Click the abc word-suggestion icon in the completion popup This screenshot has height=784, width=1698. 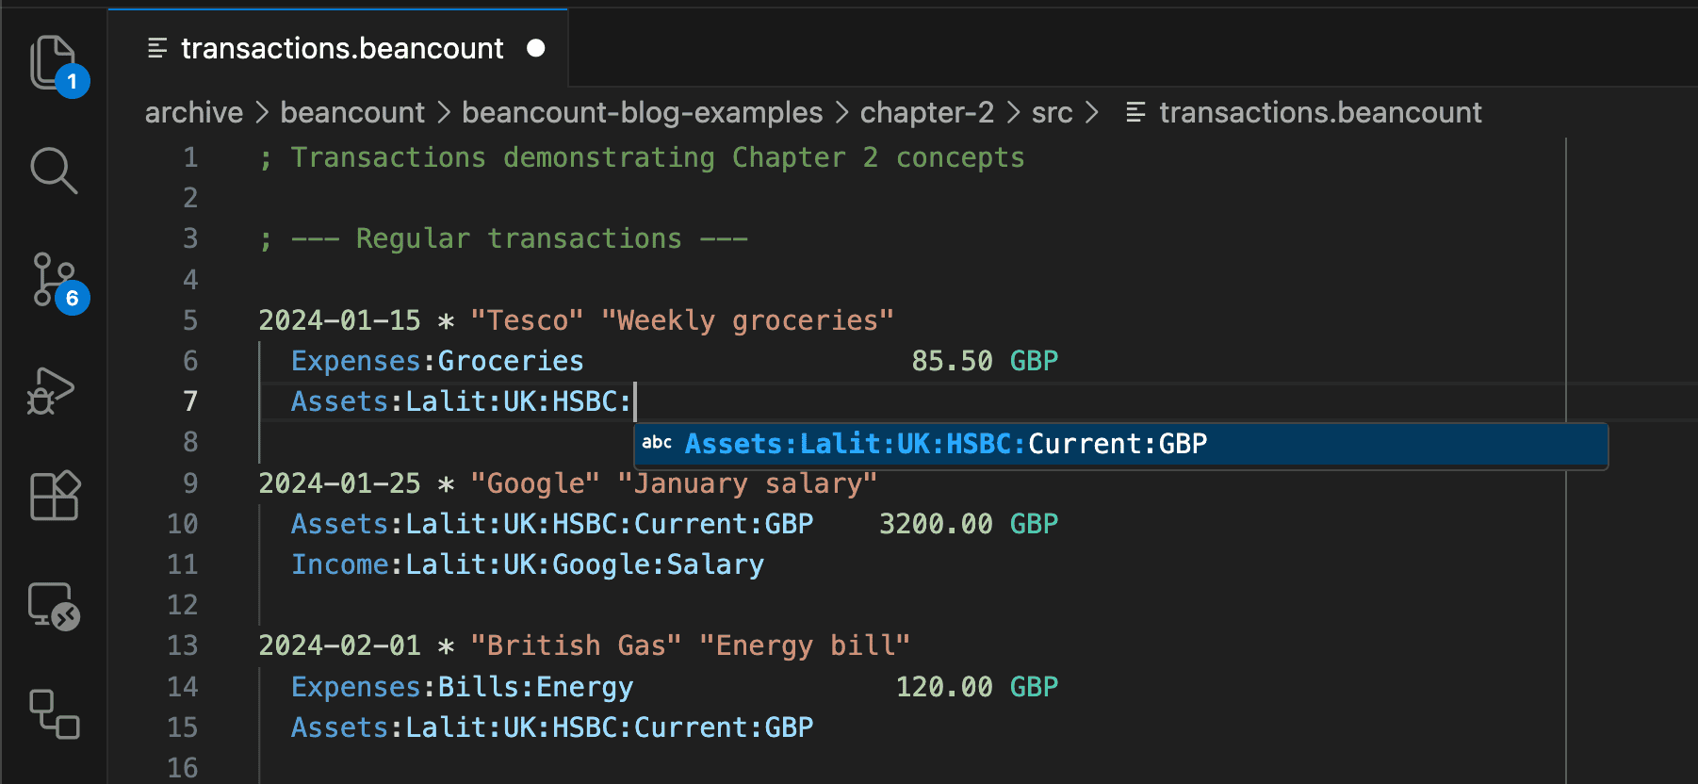pyautogui.click(x=657, y=443)
